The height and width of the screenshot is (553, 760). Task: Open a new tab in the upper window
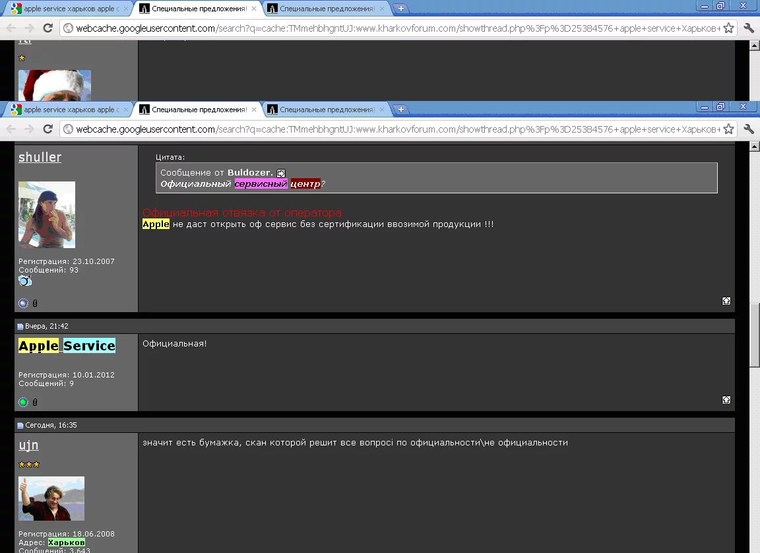(x=400, y=9)
